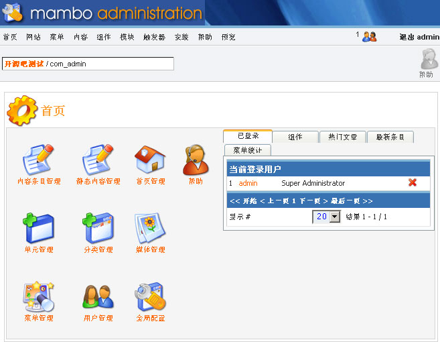
Task: Force logout admin with red X
Action: [413, 182]
